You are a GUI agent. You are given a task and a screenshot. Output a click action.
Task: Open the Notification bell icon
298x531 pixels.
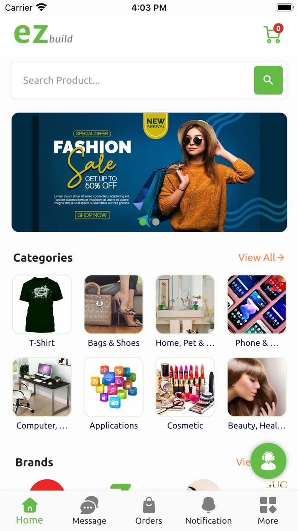[209, 505]
